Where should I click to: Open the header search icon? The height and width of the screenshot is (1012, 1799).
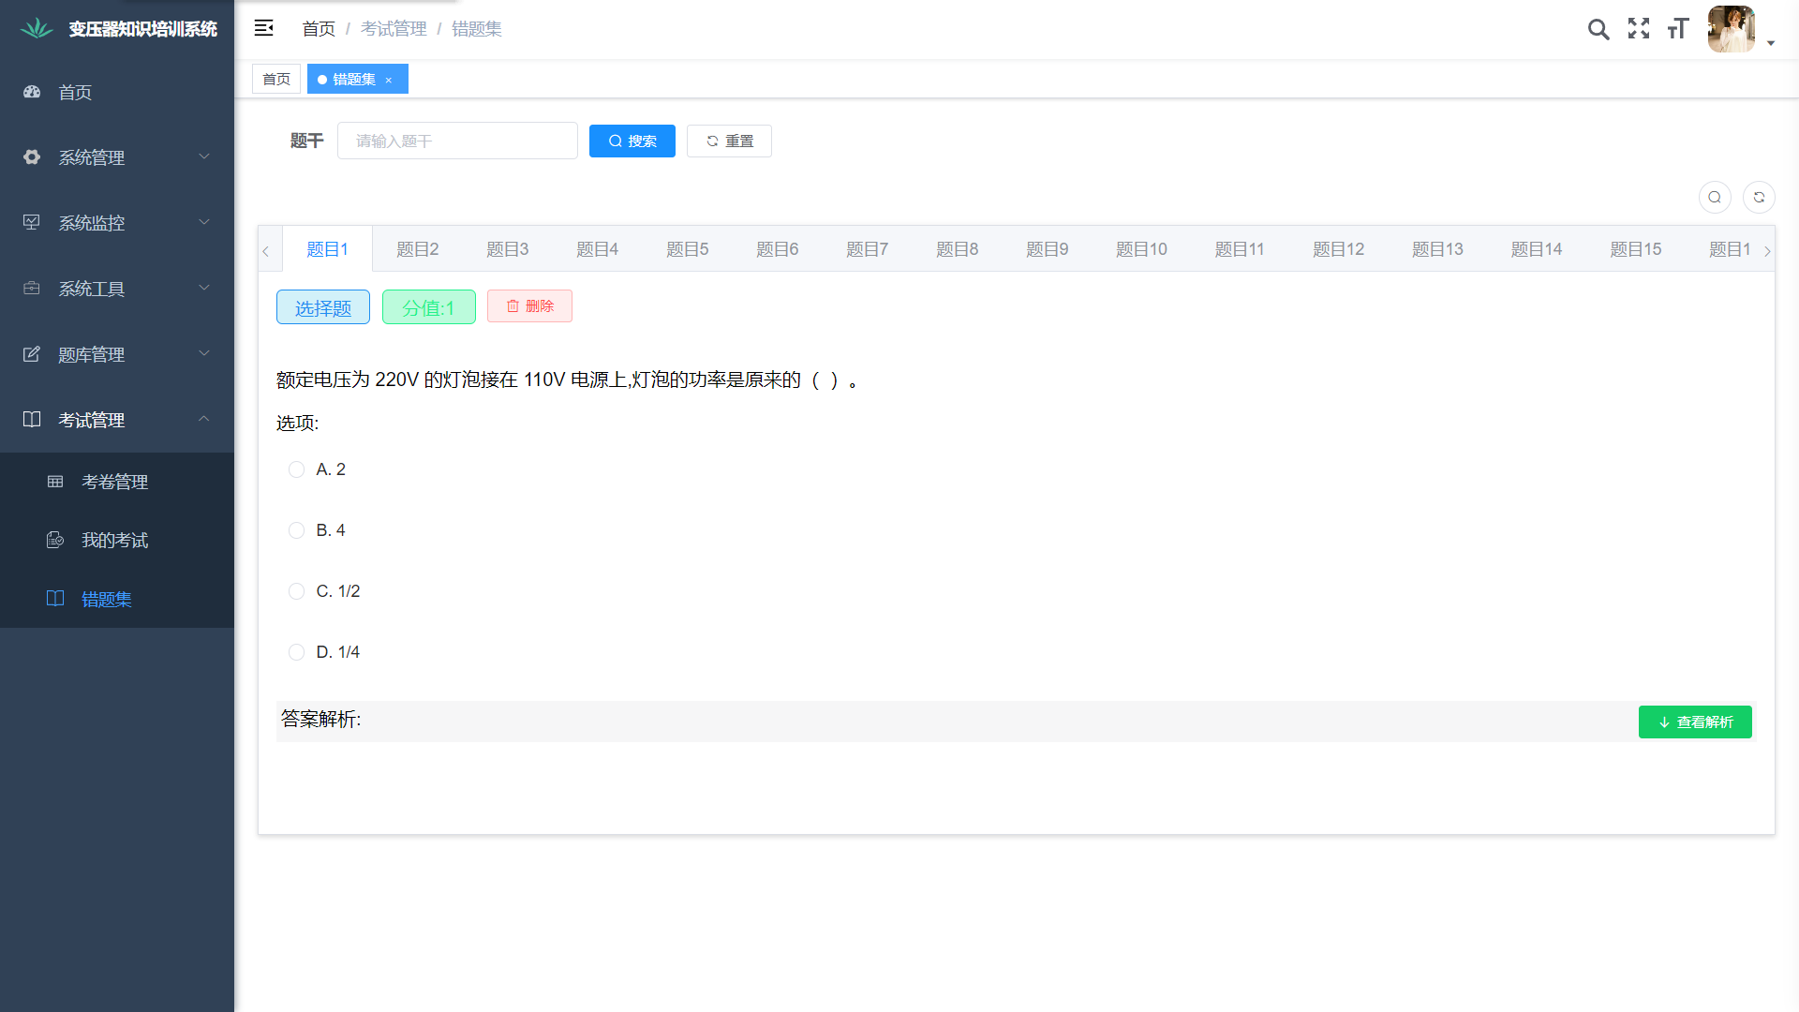(x=1598, y=29)
